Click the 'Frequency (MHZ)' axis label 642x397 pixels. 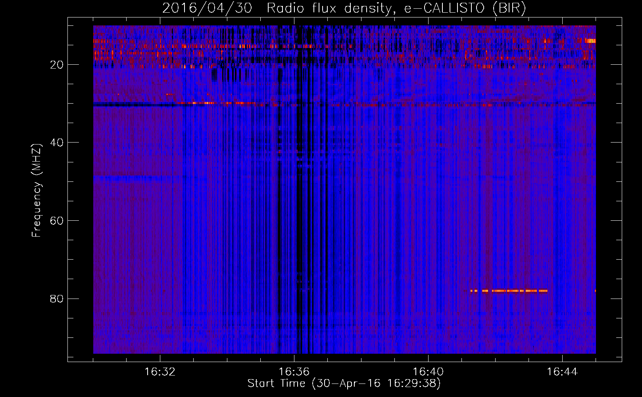click(x=37, y=191)
